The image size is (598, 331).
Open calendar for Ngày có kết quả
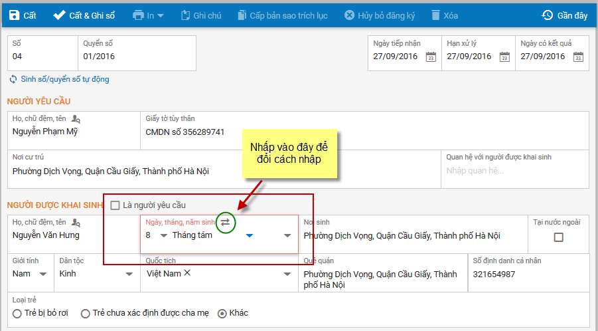[x=578, y=56]
